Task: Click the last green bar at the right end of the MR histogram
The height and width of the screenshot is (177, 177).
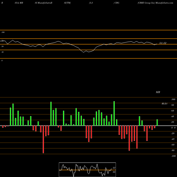Action: click(157, 122)
